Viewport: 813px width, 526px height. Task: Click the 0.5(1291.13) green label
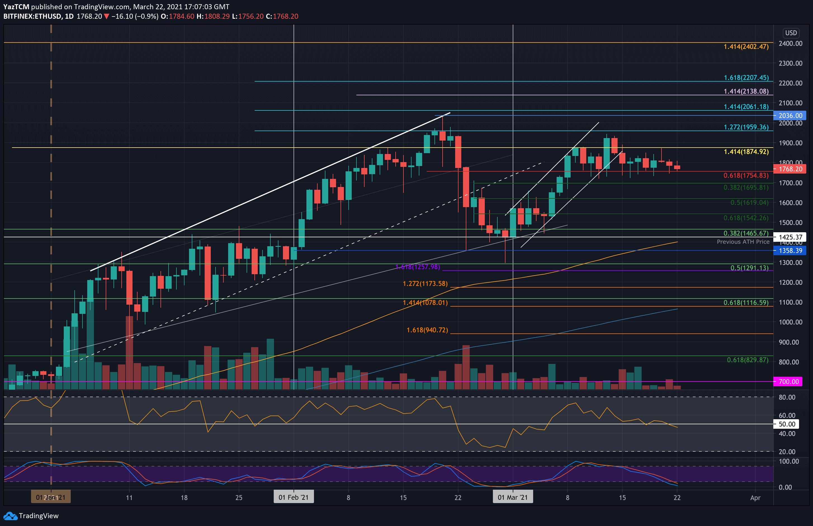750,268
